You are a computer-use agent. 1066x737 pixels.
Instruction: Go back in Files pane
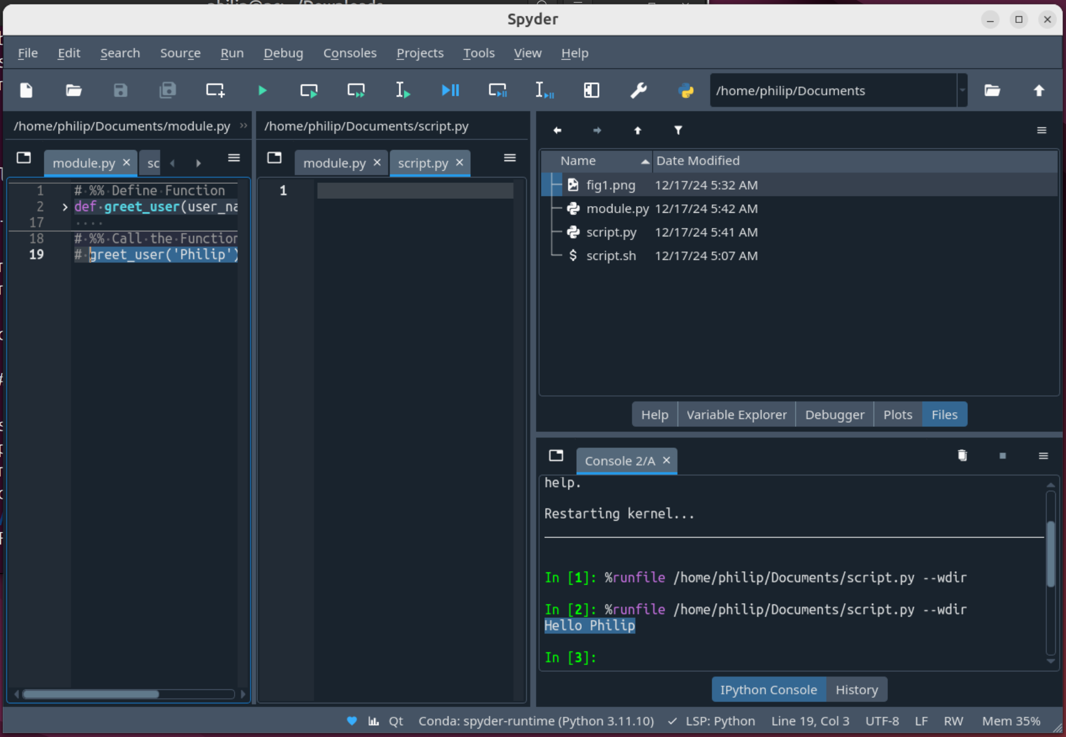[x=557, y=130]
